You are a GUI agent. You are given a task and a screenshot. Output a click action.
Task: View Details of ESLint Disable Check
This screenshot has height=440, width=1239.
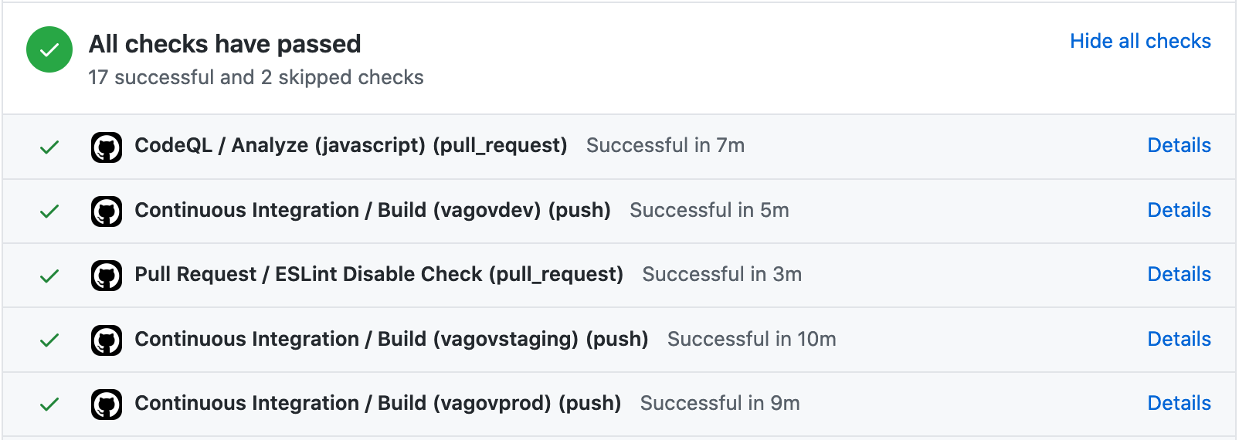click(1179, 274)
